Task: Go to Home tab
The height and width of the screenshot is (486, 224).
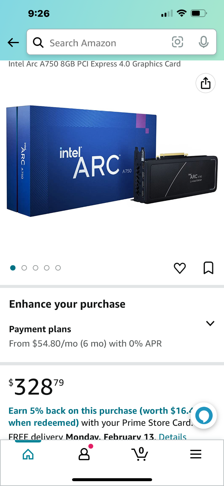Action: pos(28,454)
